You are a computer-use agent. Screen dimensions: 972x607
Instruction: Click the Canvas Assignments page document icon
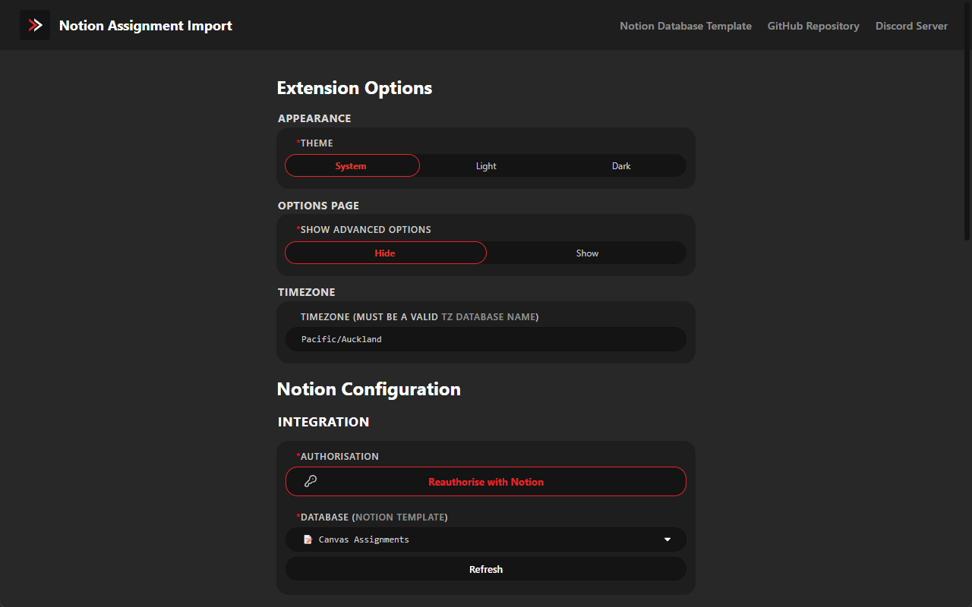pos(307,539)
